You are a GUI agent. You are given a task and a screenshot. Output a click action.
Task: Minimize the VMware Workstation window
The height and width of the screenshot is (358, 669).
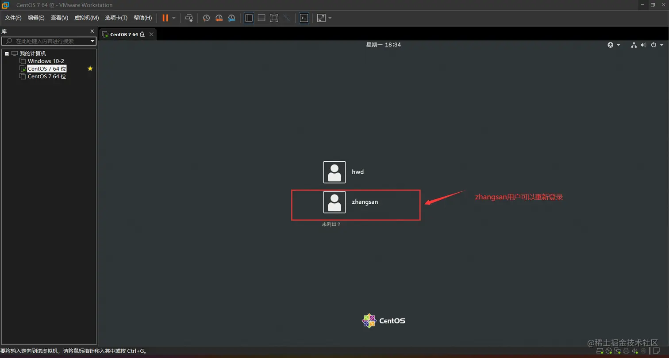click(643, 5)
